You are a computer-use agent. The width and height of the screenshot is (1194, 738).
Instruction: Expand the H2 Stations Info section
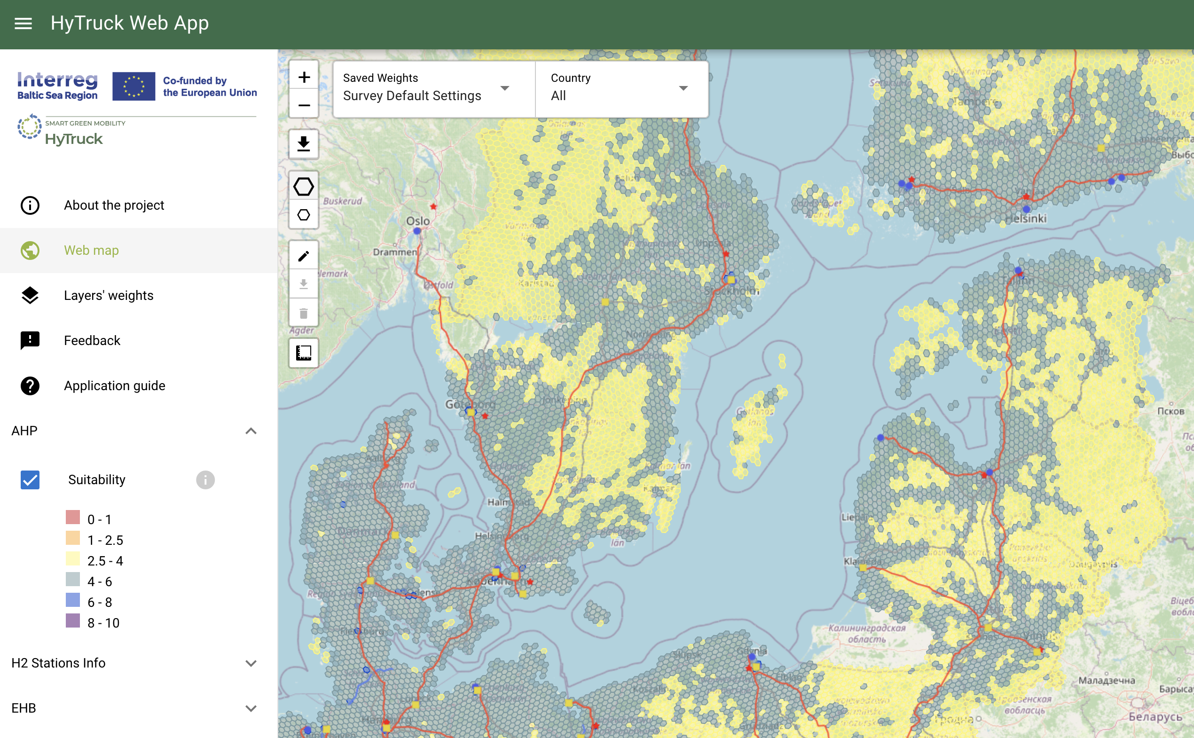point(251,663)
